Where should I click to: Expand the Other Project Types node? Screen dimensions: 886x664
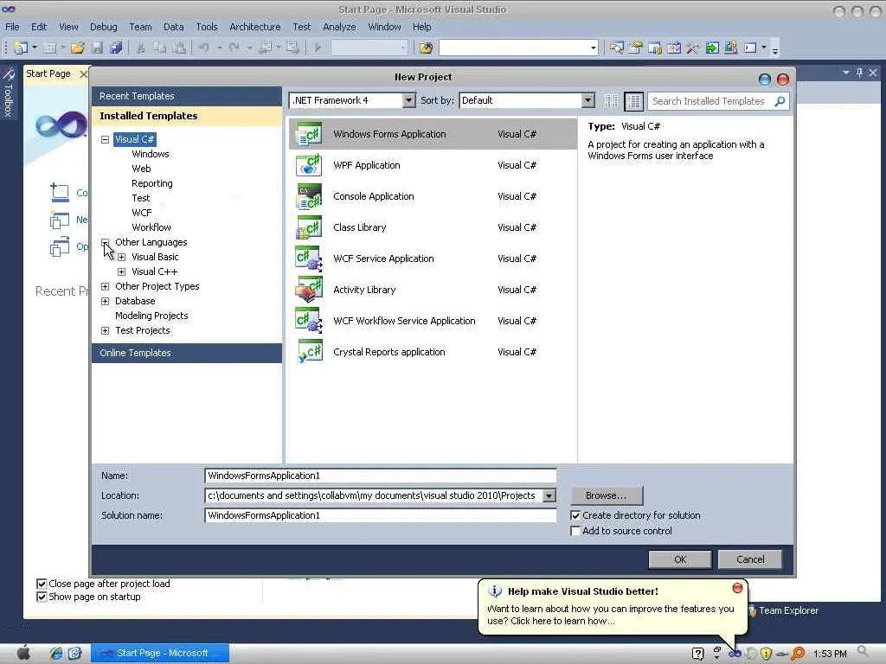[x=105, y=286]
